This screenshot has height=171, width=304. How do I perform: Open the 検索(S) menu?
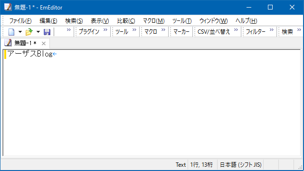[74, 21]
